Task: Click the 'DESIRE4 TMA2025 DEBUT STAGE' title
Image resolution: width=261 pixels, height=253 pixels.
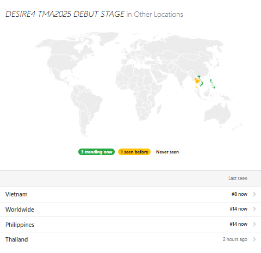Action: point(65,14)
